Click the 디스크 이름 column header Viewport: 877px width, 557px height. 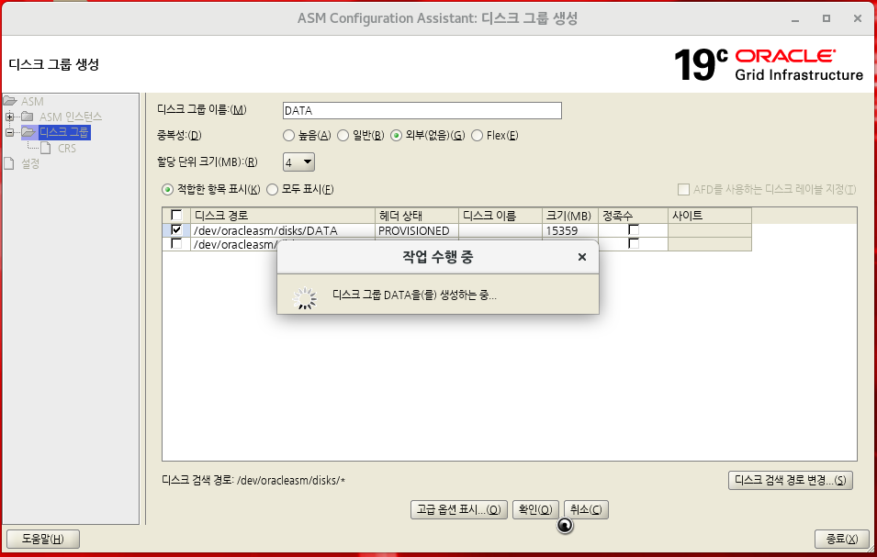pos(500,216)
